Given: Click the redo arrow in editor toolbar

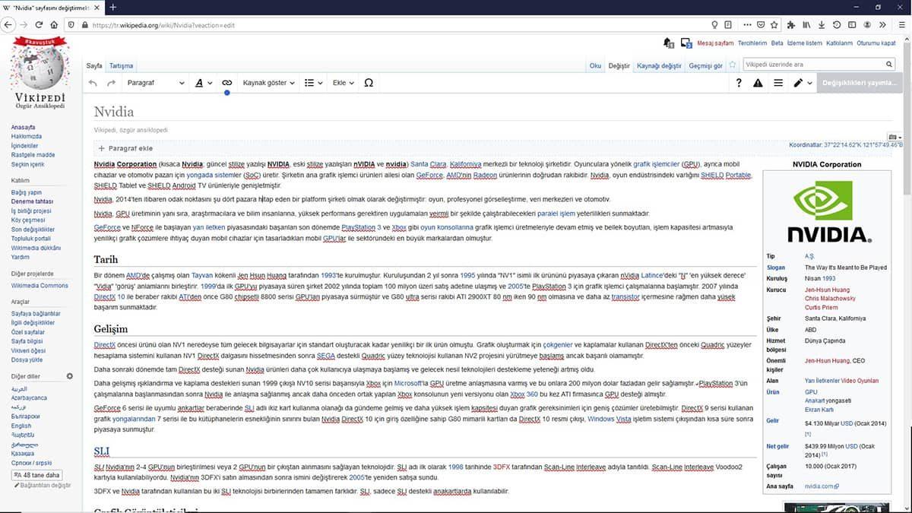Looking at the screenshot, I should click(x=110, y=83).
